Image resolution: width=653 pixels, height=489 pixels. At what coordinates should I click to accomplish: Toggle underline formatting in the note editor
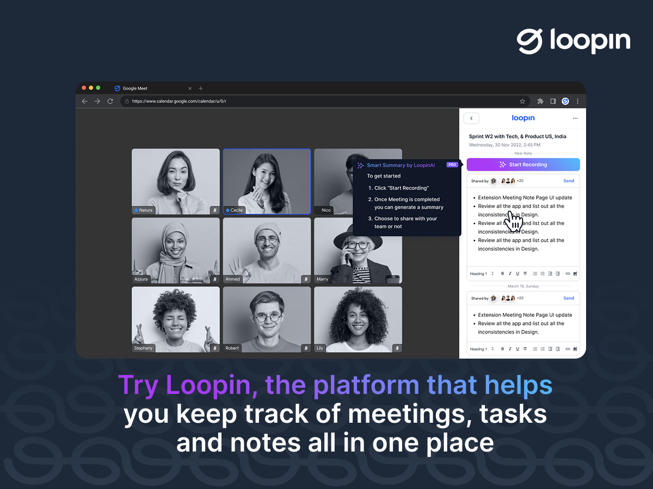[x=516, y=273]
